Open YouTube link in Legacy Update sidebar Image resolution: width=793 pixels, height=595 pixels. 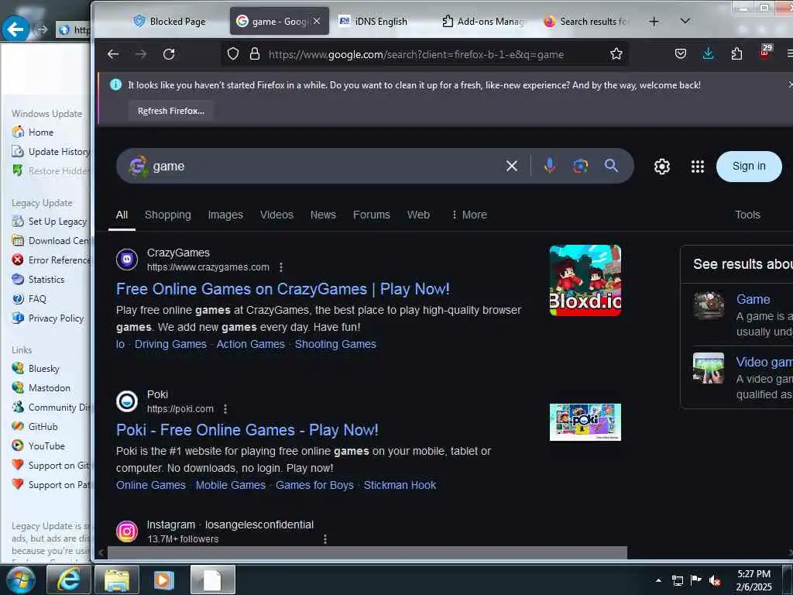point(46,445)
